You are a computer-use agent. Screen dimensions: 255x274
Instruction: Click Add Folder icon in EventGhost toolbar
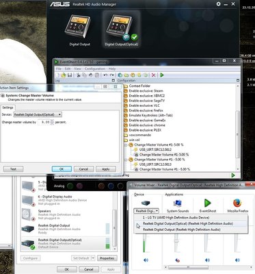point(126,75)
